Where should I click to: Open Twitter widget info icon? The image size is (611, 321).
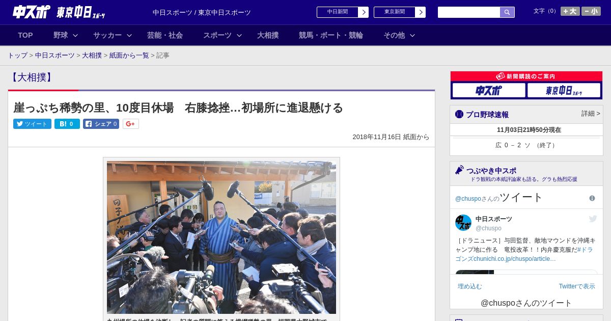pyautogui.click(x=592, y=198)
